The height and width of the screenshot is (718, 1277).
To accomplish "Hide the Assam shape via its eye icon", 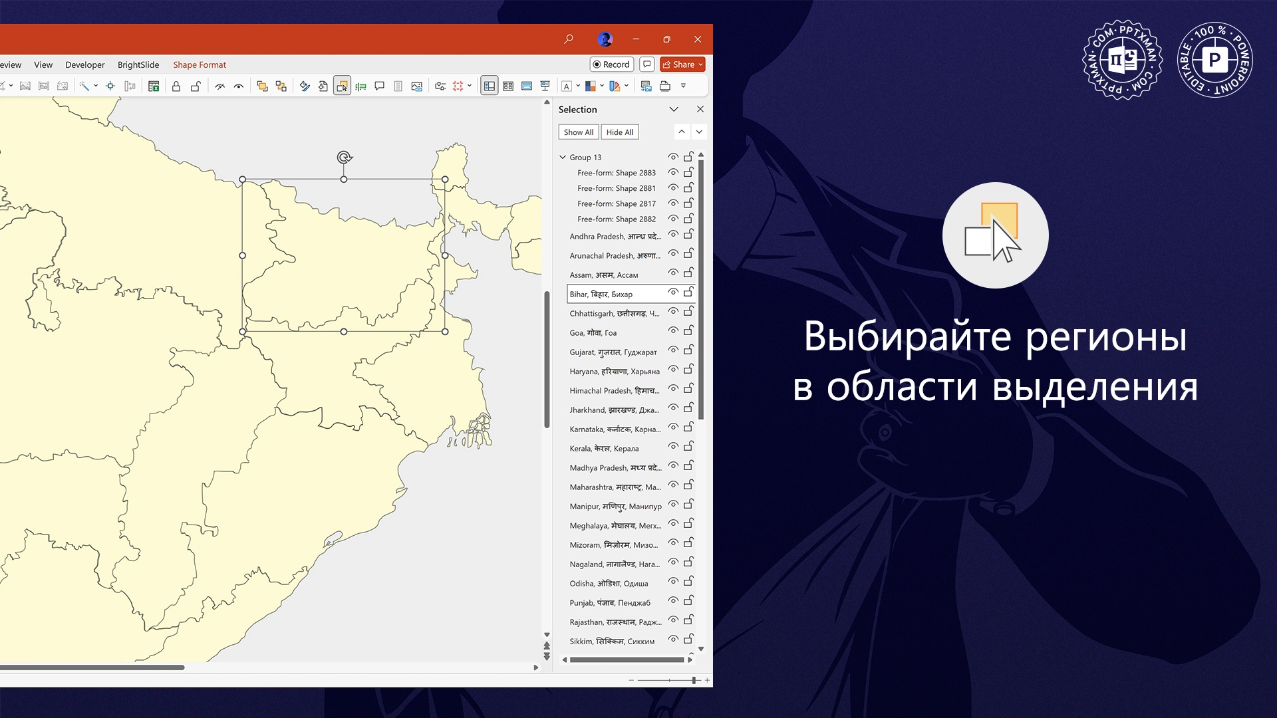I will tap(673, 273).
